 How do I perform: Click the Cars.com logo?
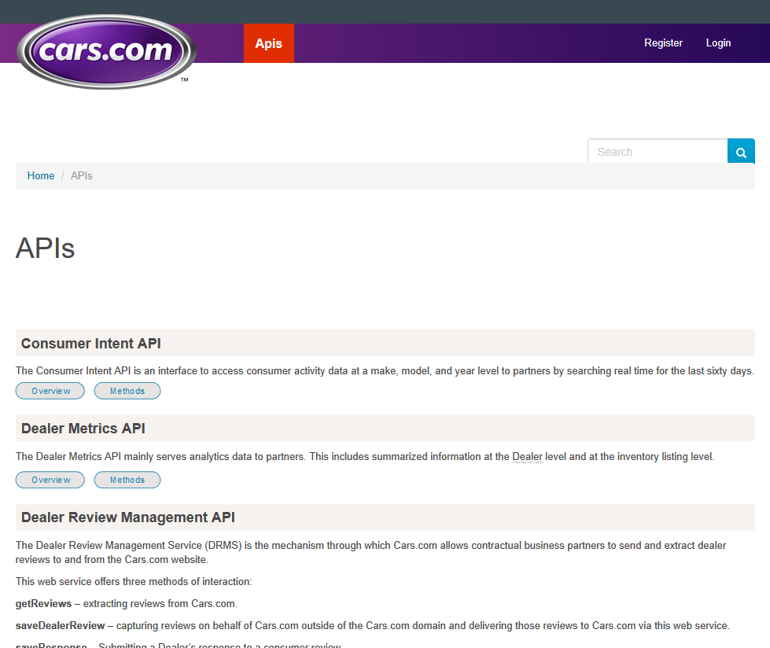pos(106,52)
